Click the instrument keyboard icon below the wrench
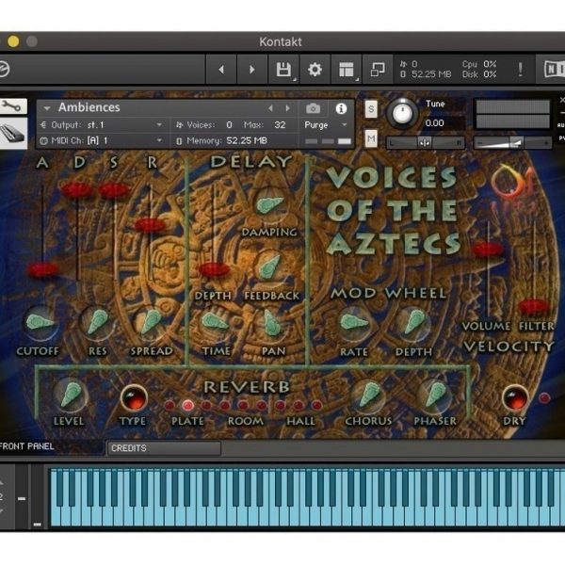This screenshot has height=565, width=565. [13, 133]
